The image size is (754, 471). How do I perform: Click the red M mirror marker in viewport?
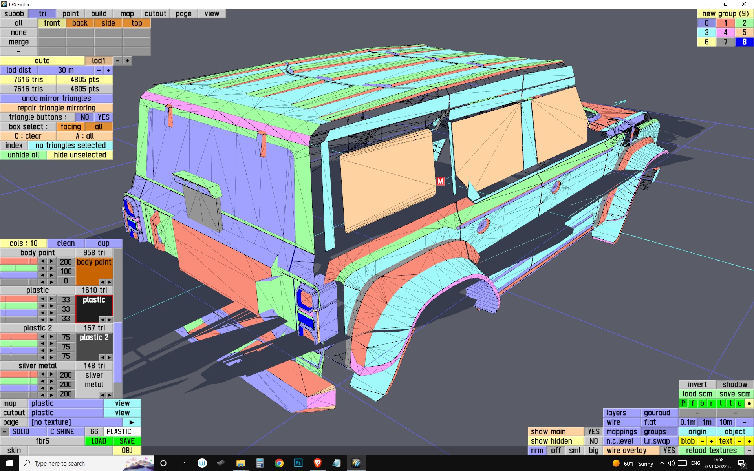[x=440, y=181]
